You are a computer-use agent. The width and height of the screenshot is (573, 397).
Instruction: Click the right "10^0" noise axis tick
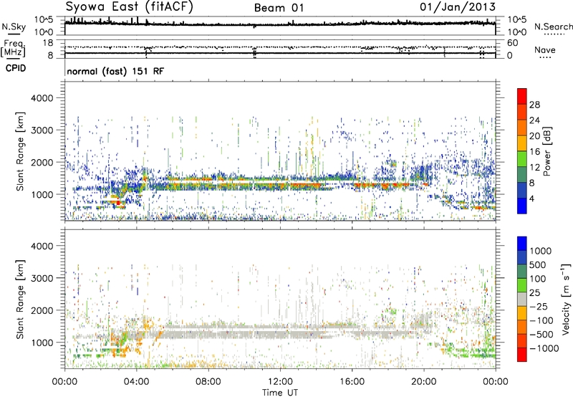[517, 32]
